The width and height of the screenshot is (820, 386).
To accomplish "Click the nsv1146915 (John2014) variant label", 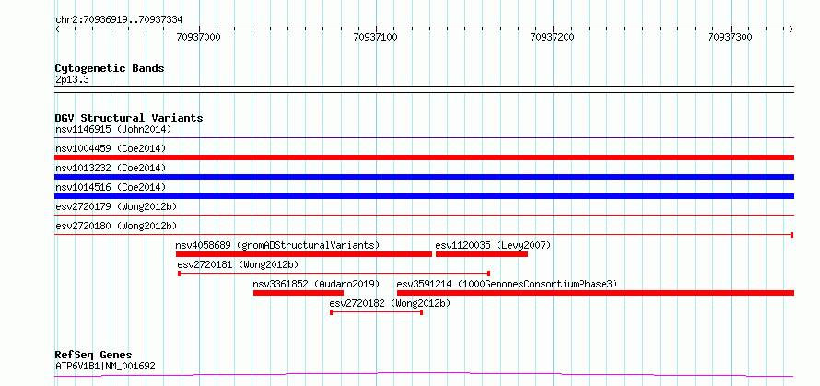I will tap(113, 129).
